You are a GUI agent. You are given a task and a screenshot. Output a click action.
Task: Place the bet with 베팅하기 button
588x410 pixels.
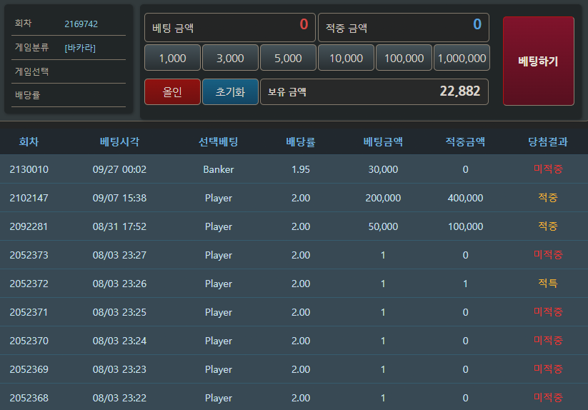coord(538,61)
